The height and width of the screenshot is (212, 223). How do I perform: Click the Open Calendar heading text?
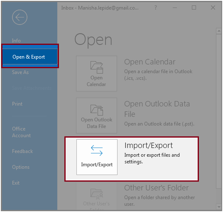(150, 62)
